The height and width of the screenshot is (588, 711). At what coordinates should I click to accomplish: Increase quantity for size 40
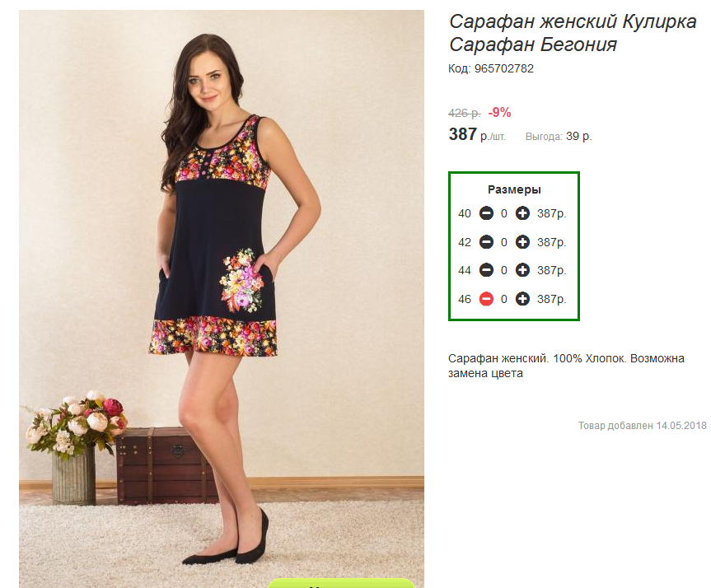[x=522, y=213]
